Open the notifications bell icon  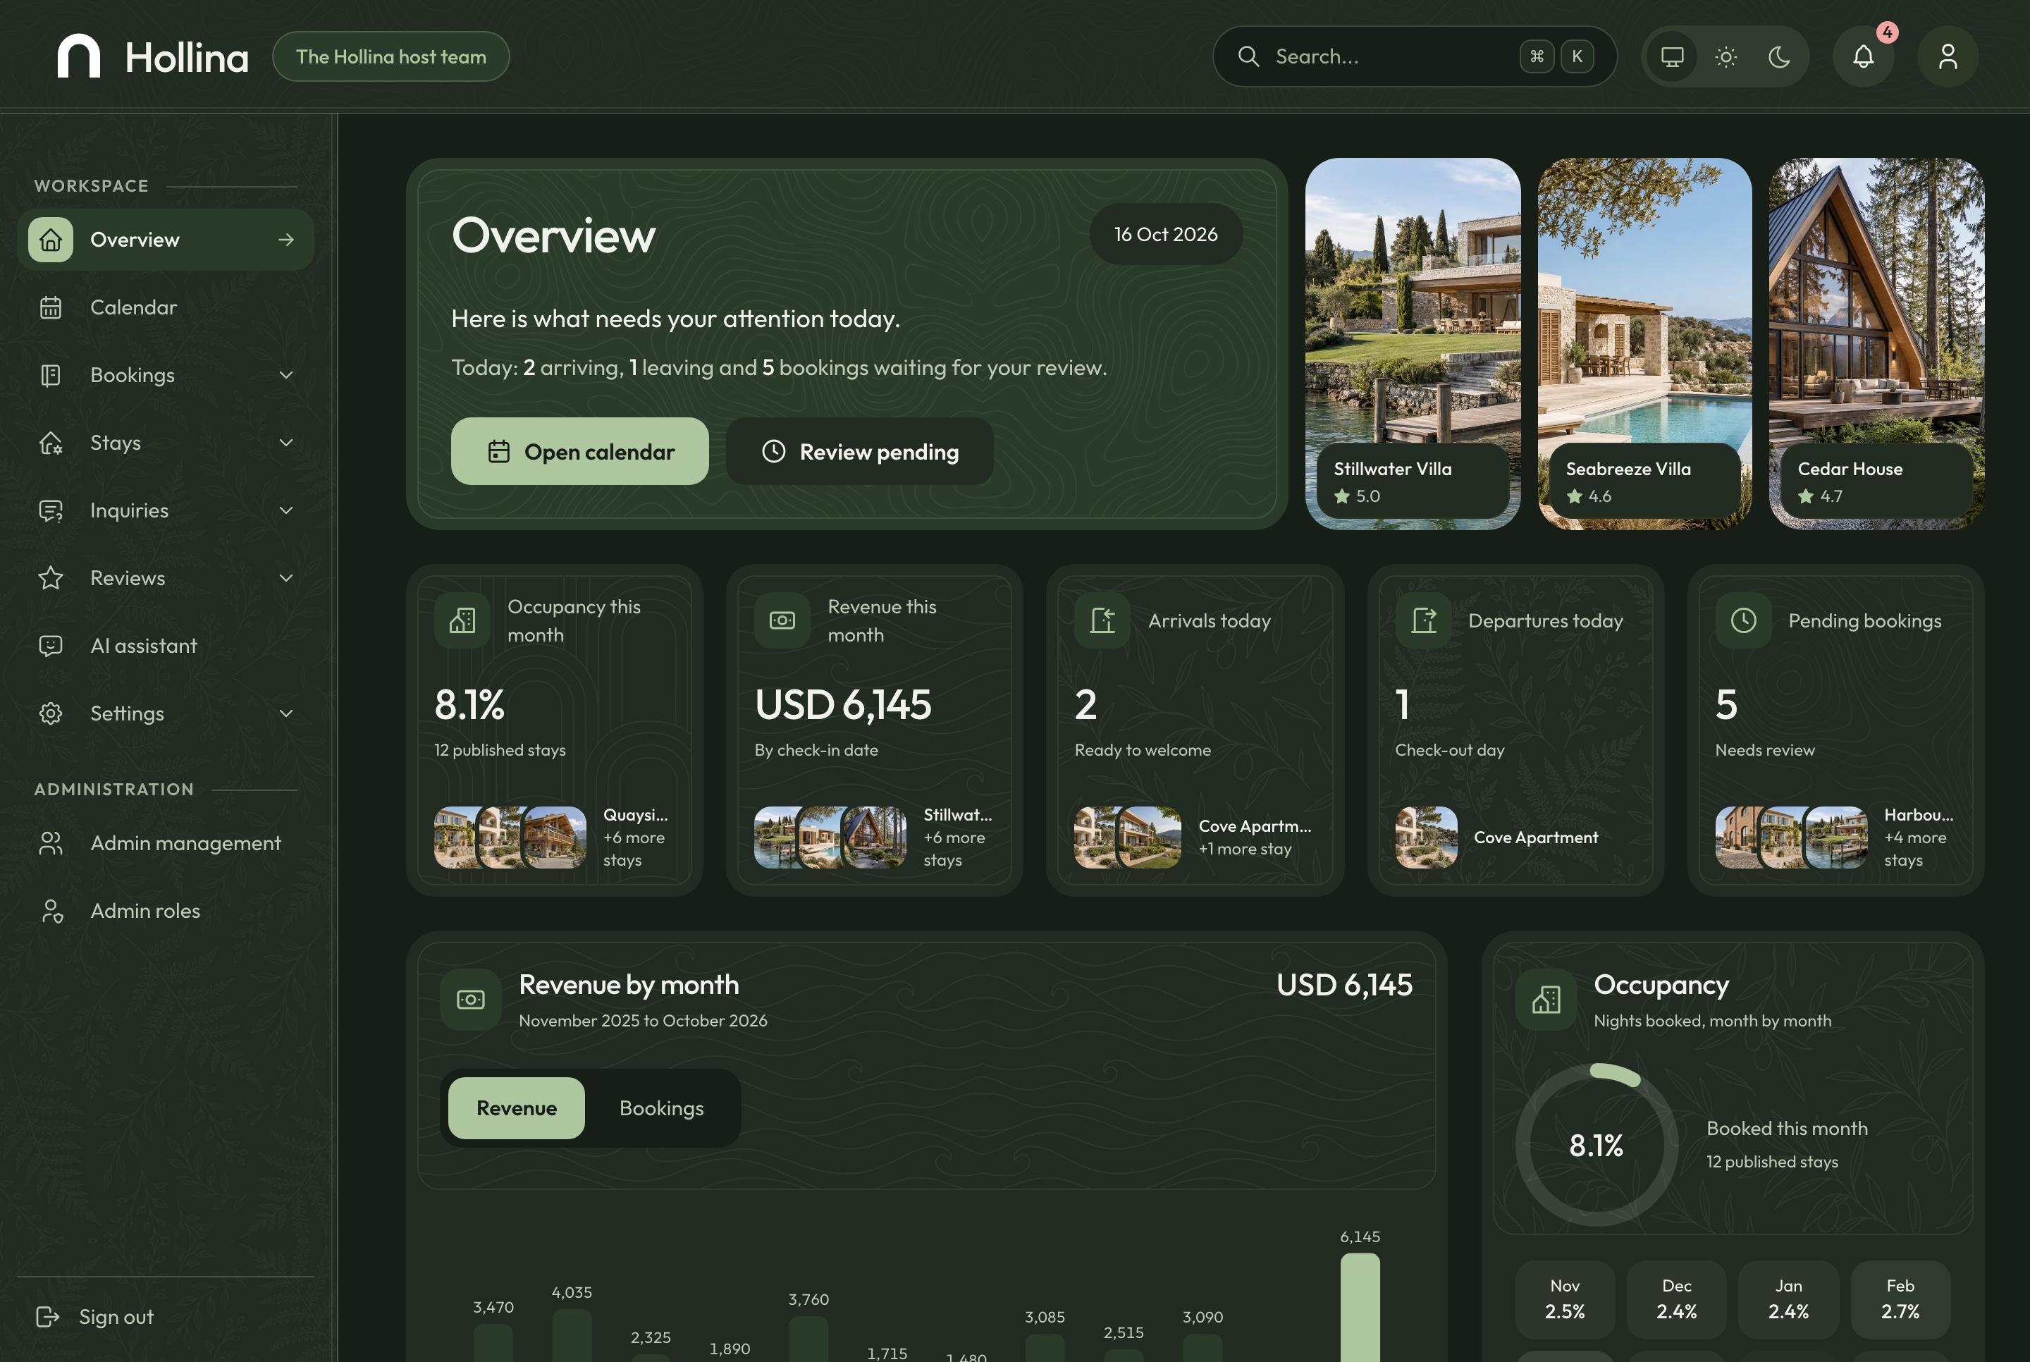(1863, 56)
